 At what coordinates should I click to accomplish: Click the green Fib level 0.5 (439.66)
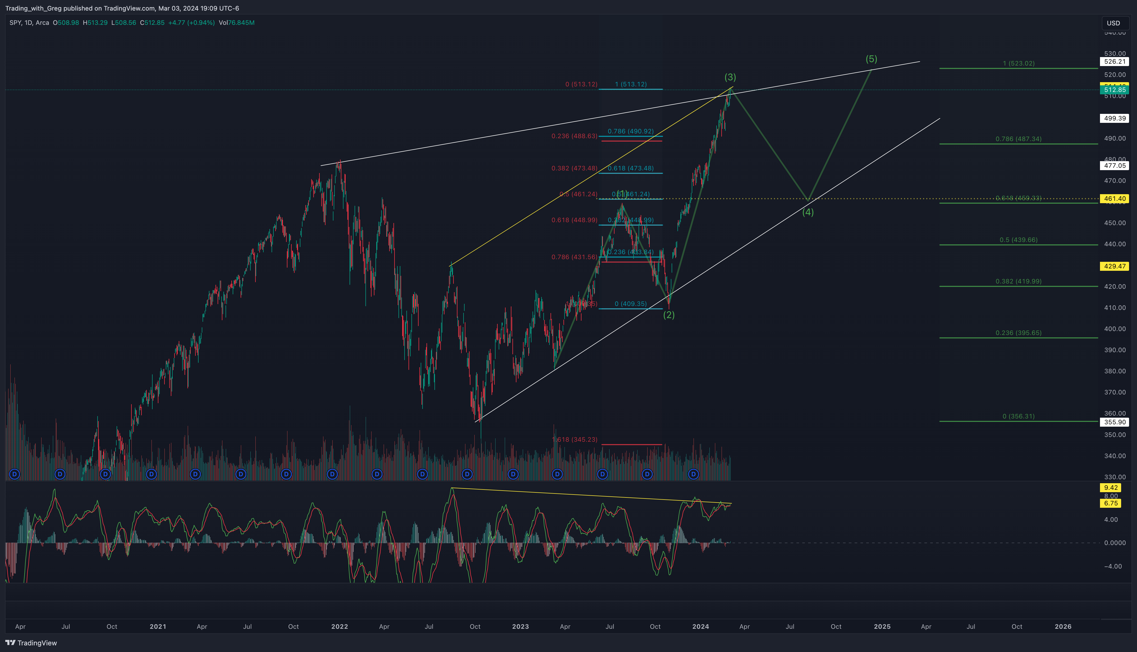pyautogui.click(x=1019, y=240)
